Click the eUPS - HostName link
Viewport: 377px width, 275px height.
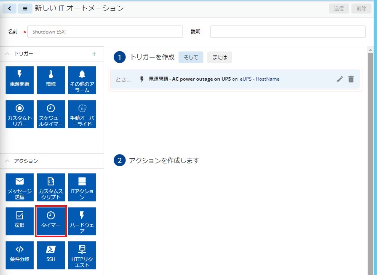[x=260, y=79]
